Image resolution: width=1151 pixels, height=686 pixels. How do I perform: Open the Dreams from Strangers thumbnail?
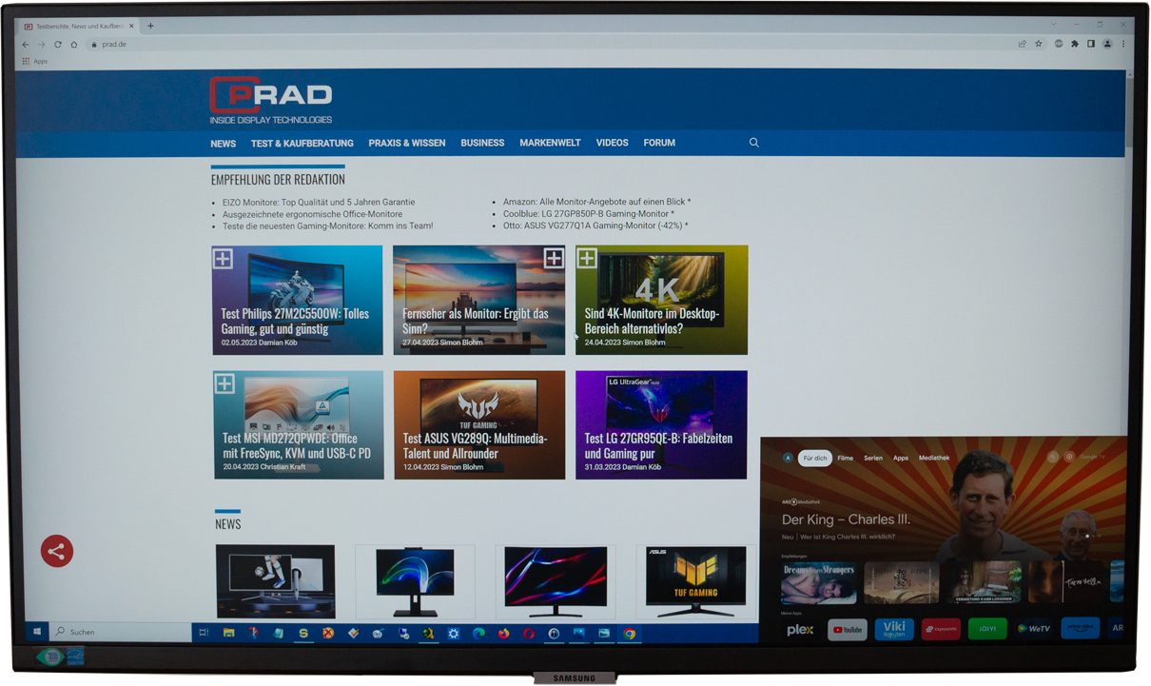819,583
